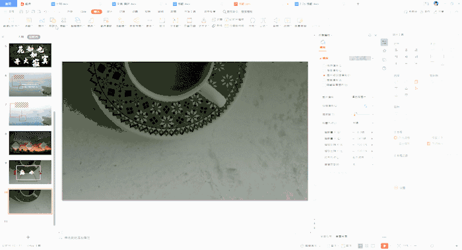Open the placement mode (tile) dropdown
Screen dimensions: 462x250
(x=363, y=123)
